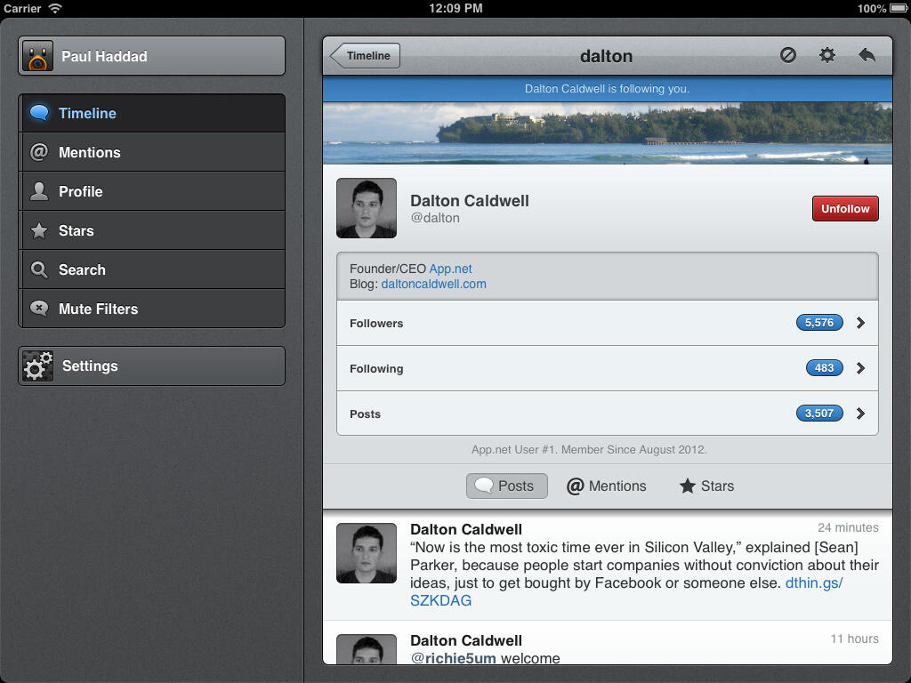This screenshot has height=683, width=911.
Task: Open the @richie5um mention link
Action: pyautogui.click(x=453, y=658)
